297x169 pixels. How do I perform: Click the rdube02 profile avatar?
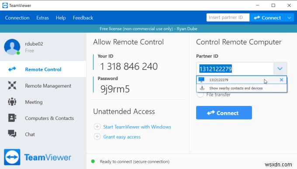pos(12,47)
